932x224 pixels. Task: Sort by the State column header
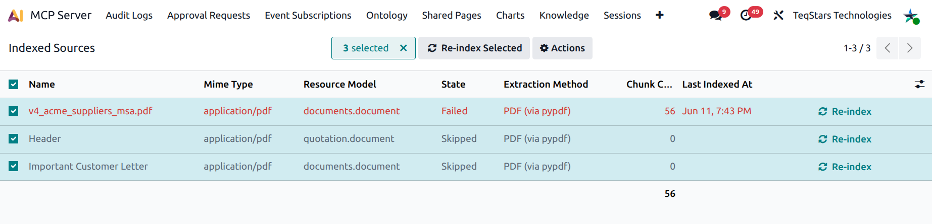click(x=453, y=85)
